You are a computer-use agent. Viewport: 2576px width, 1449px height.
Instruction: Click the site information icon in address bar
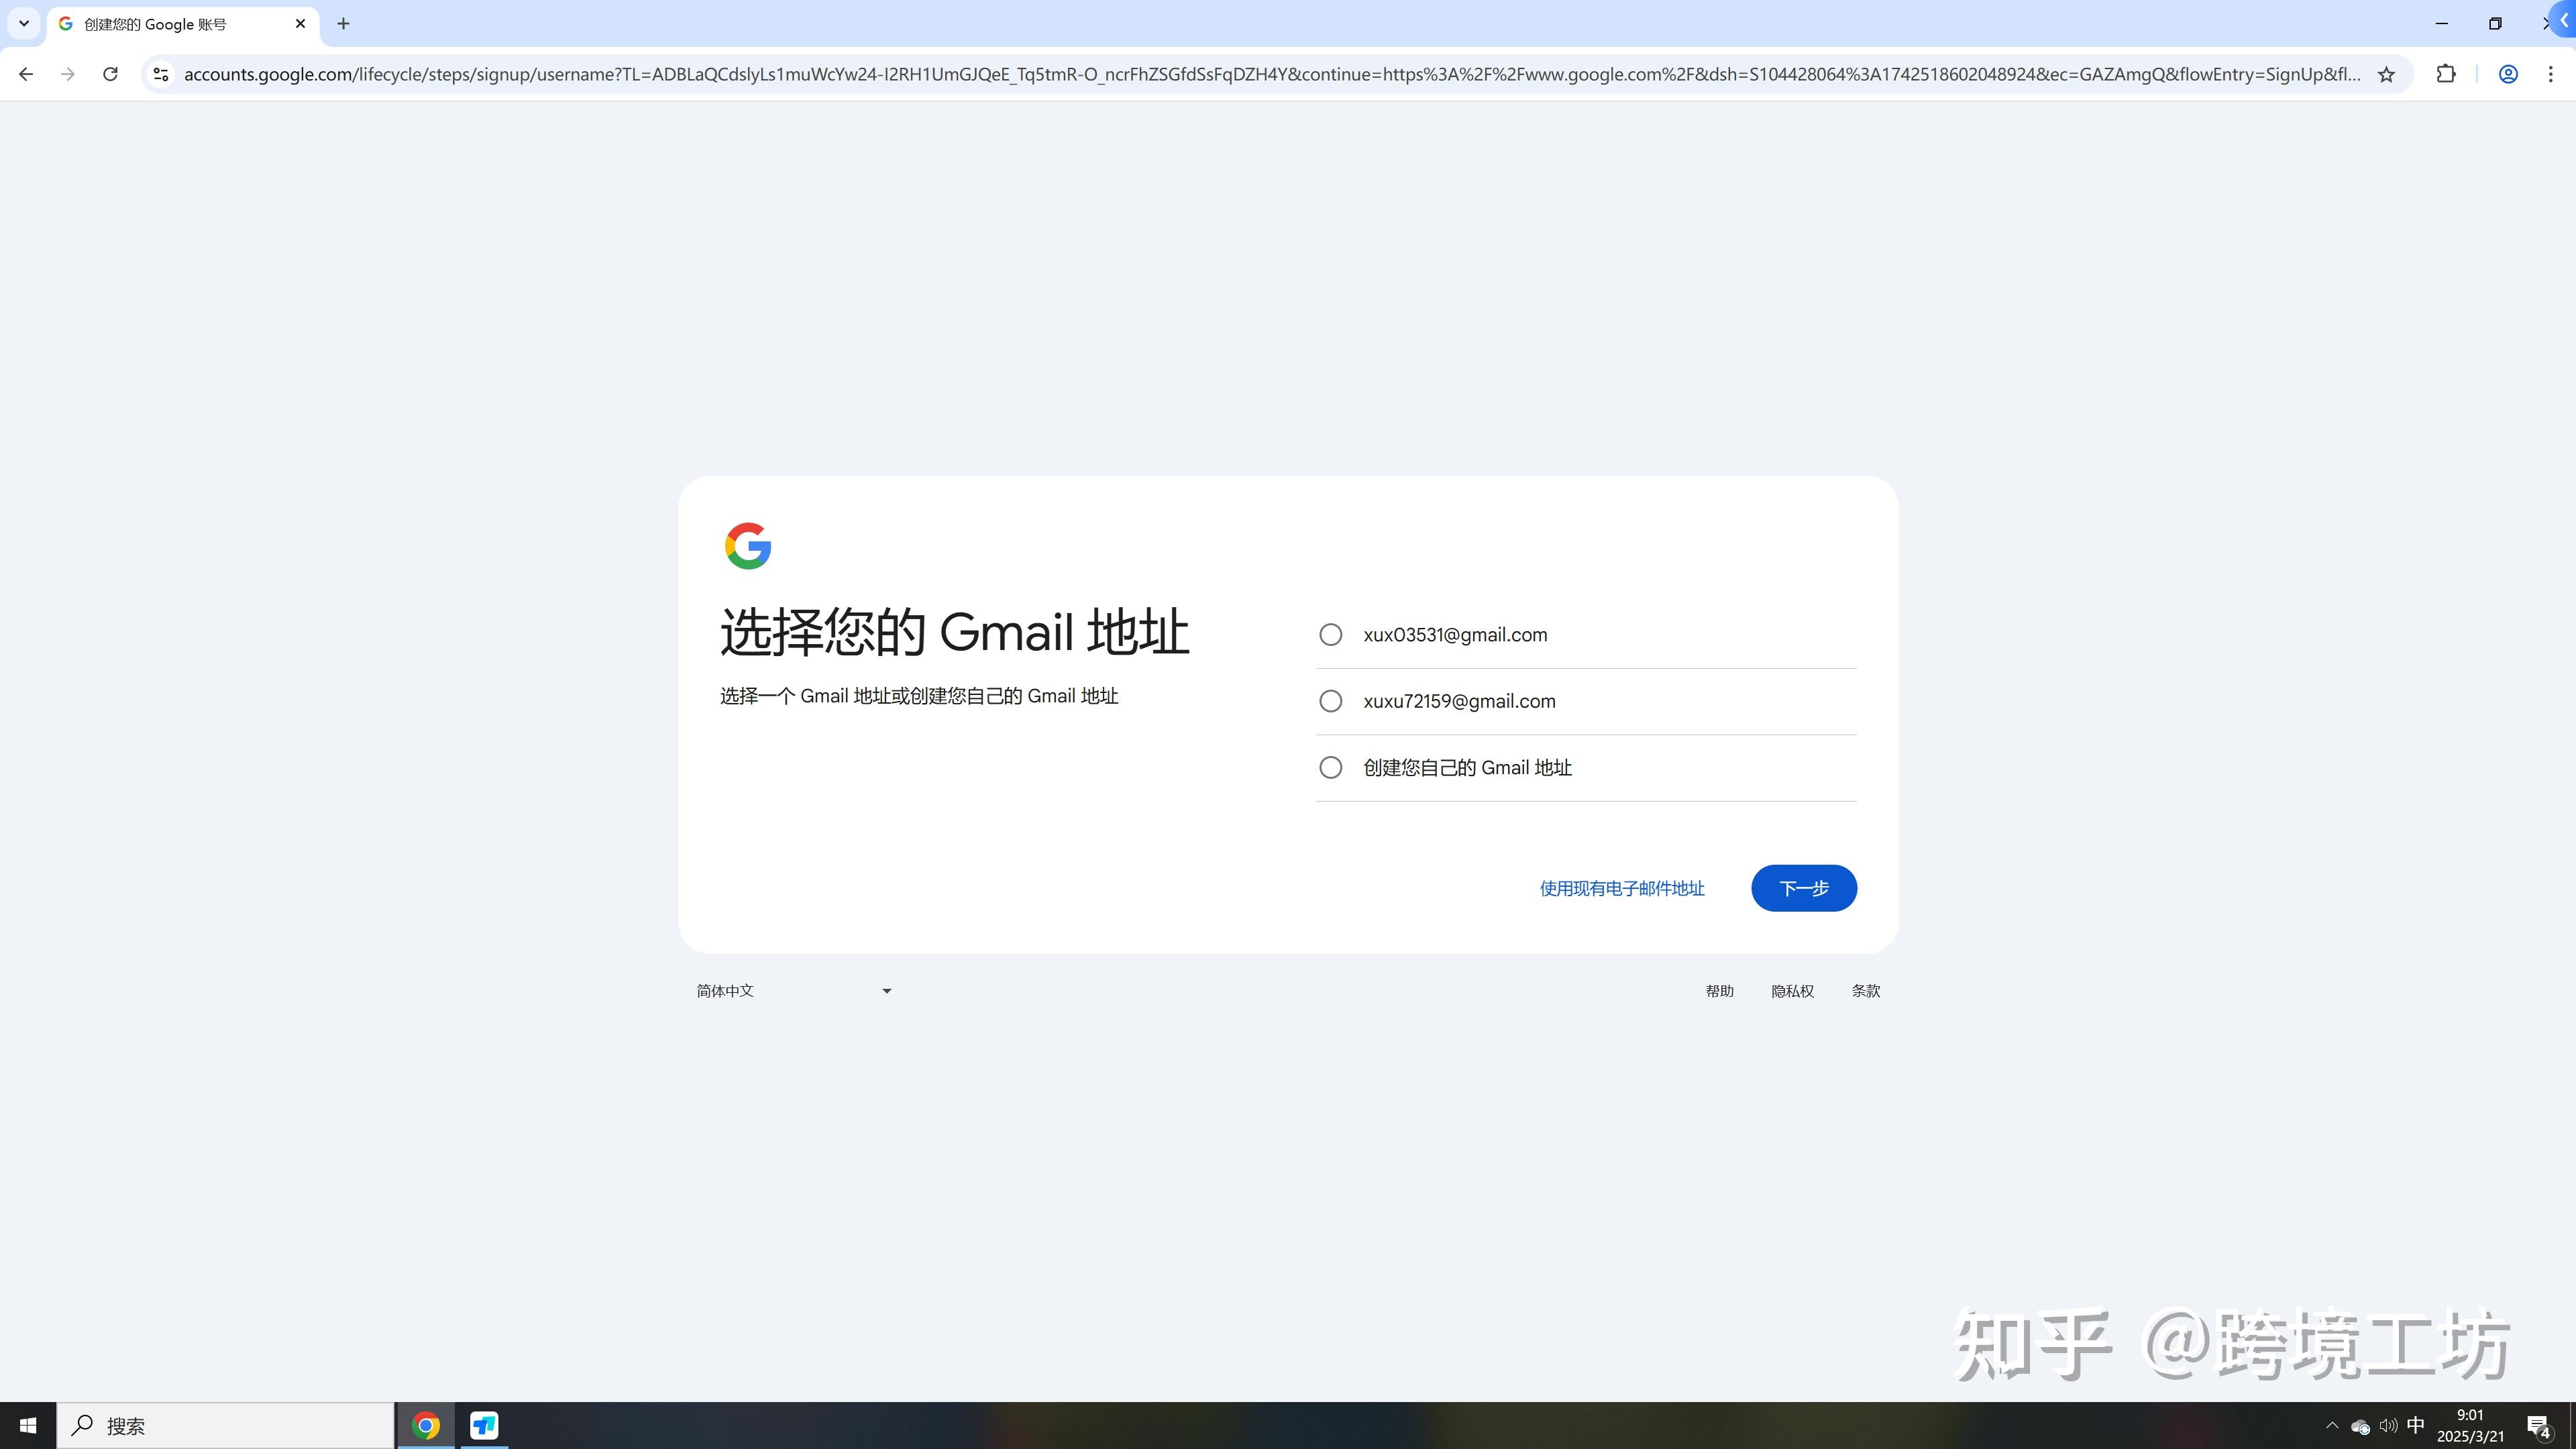(x=160, y=73)
